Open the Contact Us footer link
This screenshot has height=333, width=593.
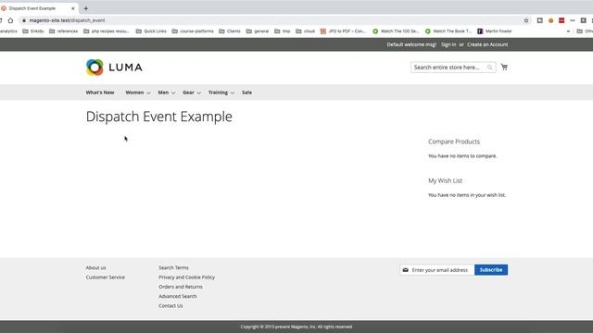click(x=170, y=306)
